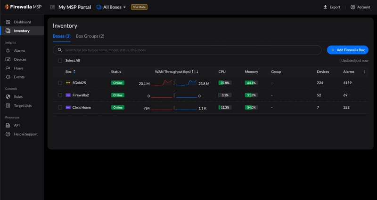Click the Inventory icon in sidebar

click(x=8, y=31)
